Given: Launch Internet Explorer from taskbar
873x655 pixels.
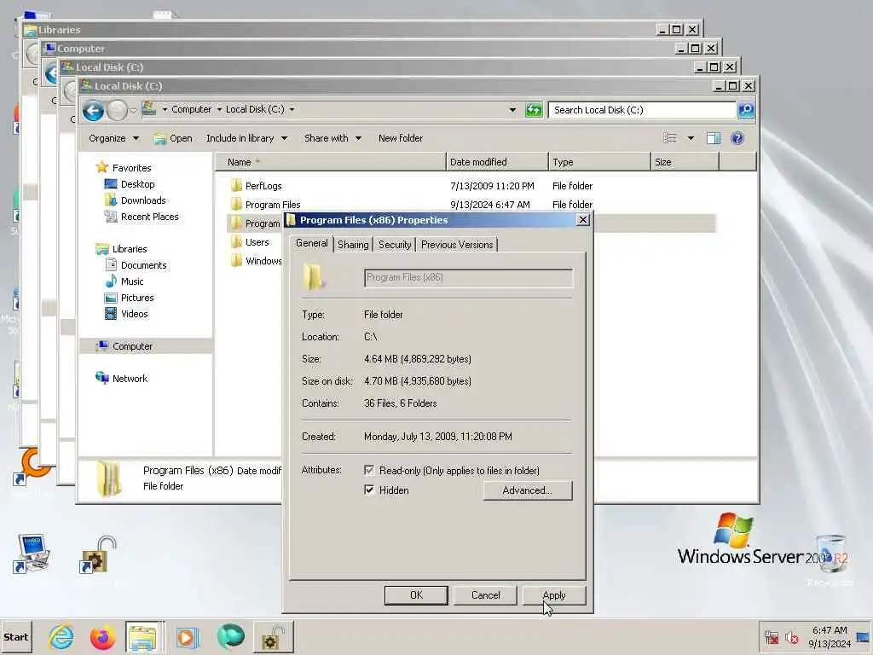Looking at the screenshot, I should [61, 637].
